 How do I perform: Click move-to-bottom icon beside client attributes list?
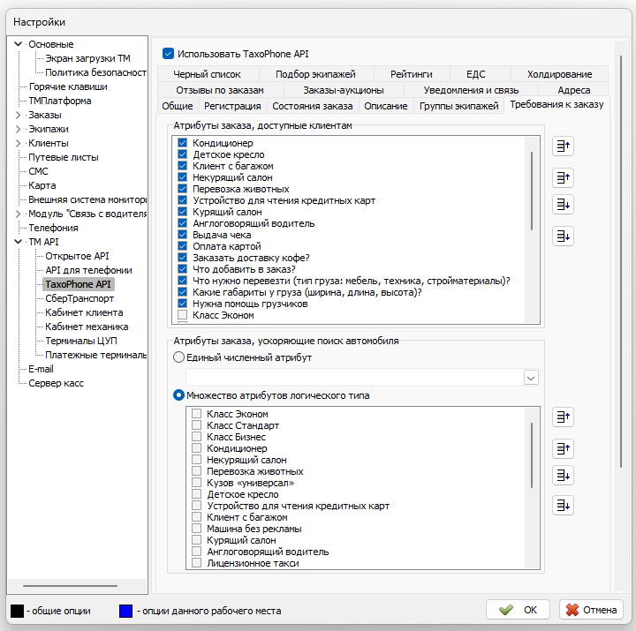click(563, 237)
